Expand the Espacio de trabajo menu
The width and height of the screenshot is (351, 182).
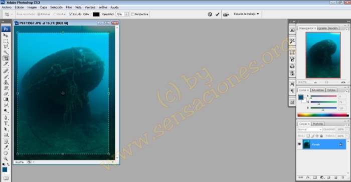tap(246, 14)
